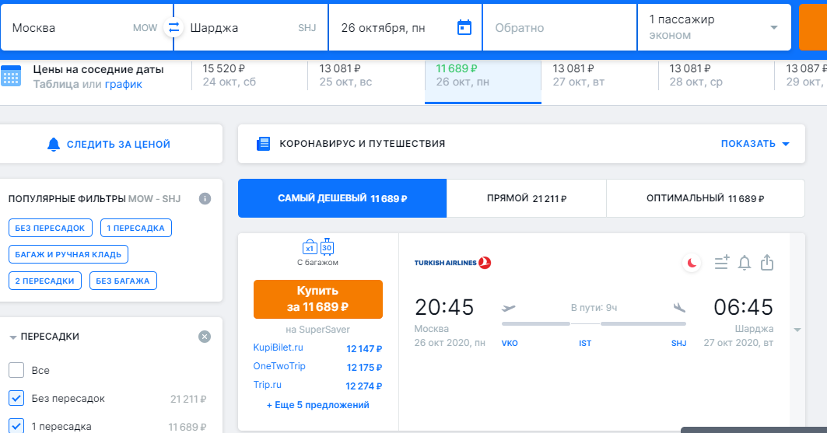Click the hand luggage x1 icon
This screenshot has height=433, width=827.
coord(310,247)
